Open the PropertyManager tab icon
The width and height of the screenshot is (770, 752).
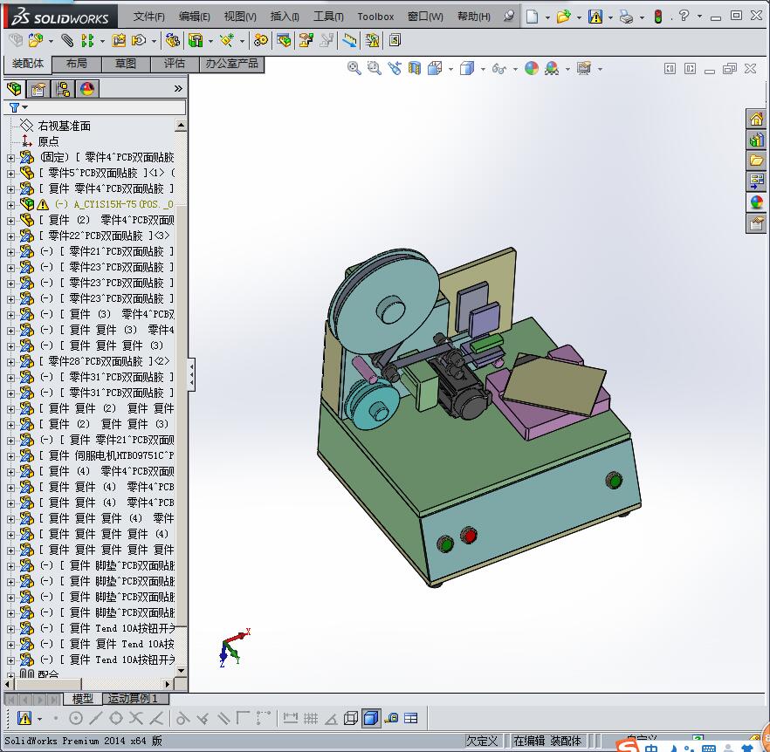(x=38, y=89)
